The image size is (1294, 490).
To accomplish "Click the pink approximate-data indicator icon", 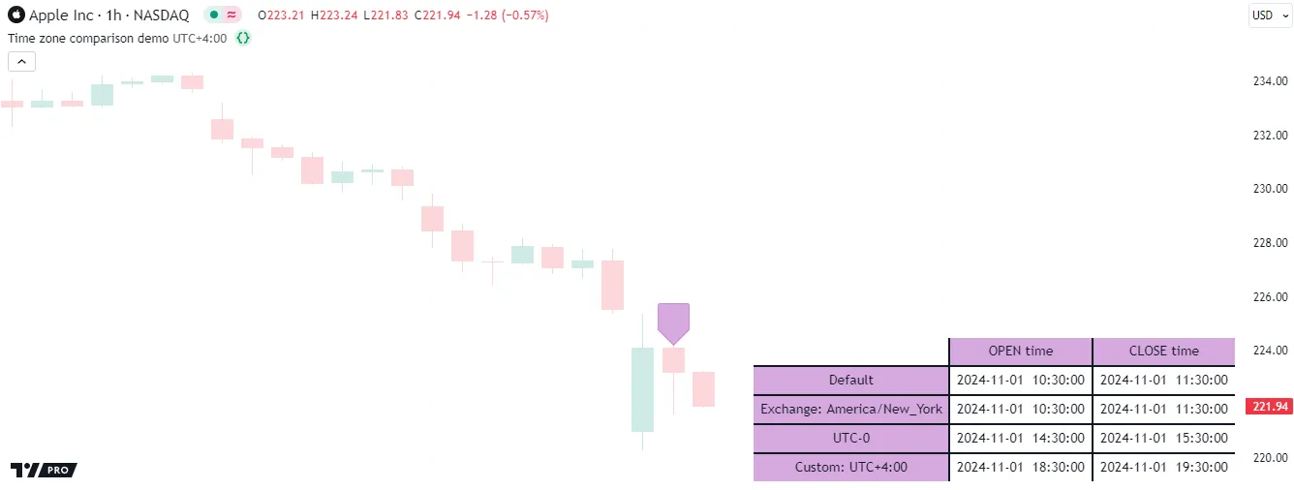I will click(x=232, y=15).
